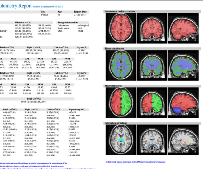Viewport: 203px width, 169px height.
Task: Click the asymmetry value -2.0607
Action: click(x=82, y=76)
